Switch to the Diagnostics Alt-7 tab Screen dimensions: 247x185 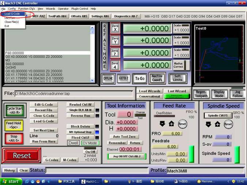click(126, 16)
